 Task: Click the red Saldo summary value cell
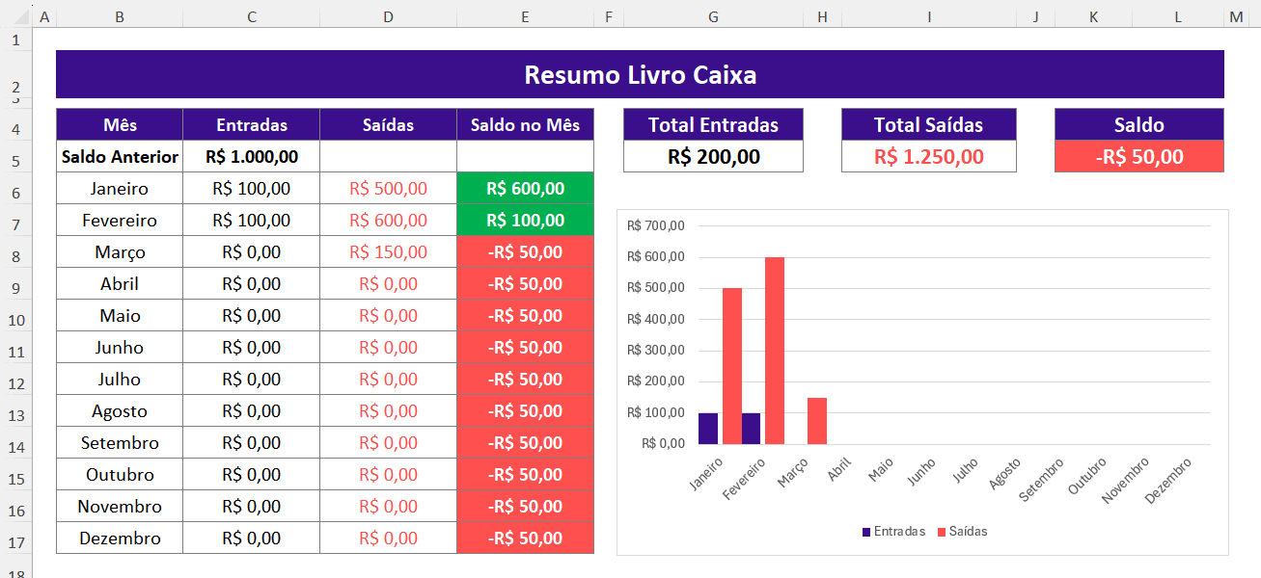coord(1138,157)
